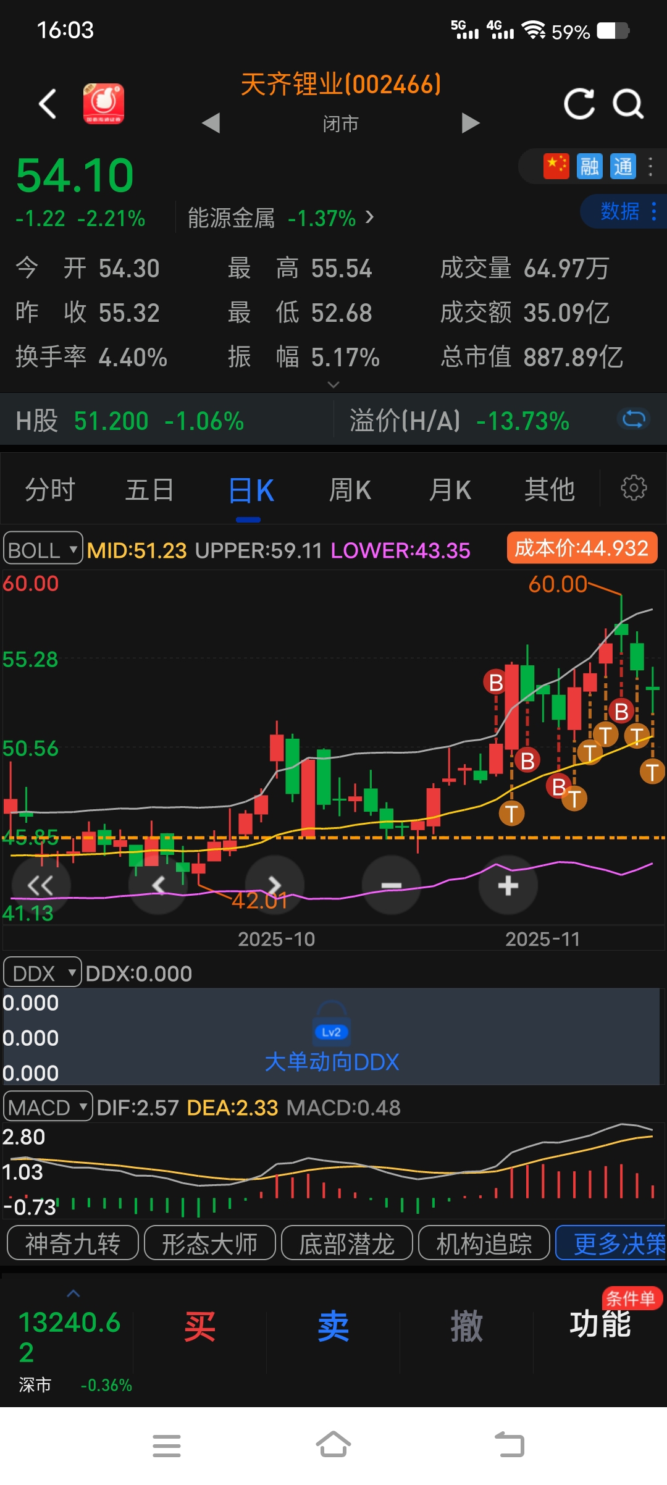Image resolution: width=667 pixels, height=1485 pixels.
Task: Select 底部潜龙 indicator
Action: 347,1244
